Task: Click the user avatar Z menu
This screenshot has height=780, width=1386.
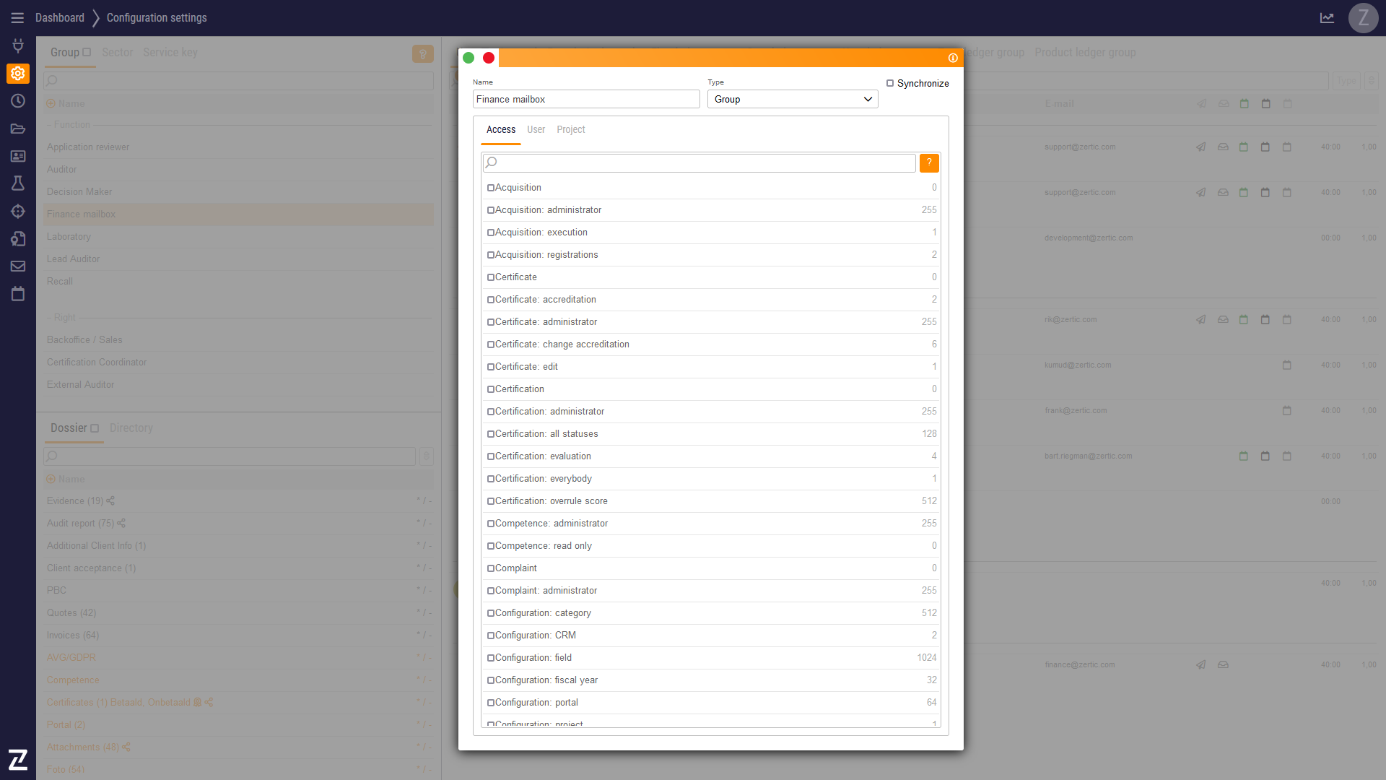Action: click(1363, 18)
